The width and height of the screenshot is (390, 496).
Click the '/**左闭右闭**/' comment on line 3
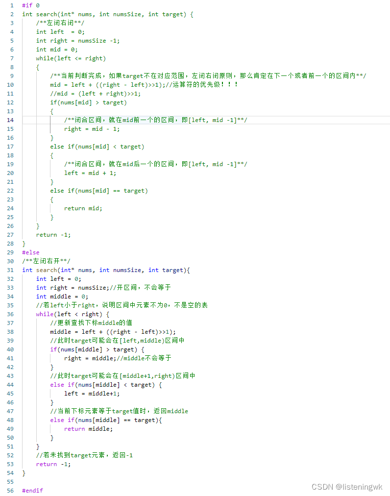coord(60,23)
